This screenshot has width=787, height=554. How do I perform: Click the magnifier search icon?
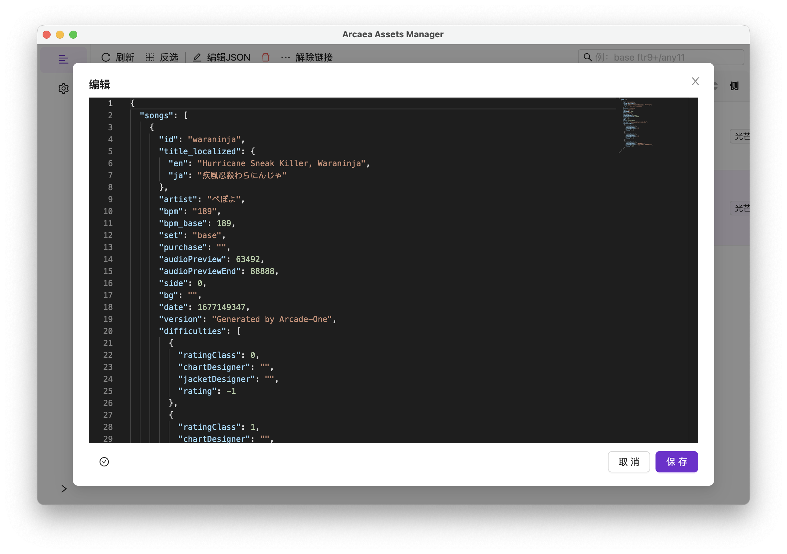click(588, 57)
